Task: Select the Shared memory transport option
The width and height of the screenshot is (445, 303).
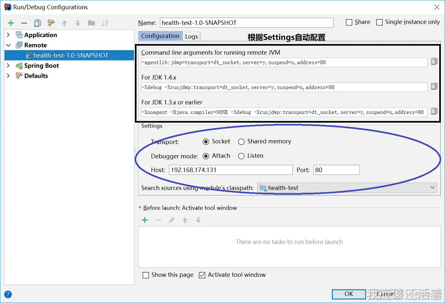Action: (241, 142)
